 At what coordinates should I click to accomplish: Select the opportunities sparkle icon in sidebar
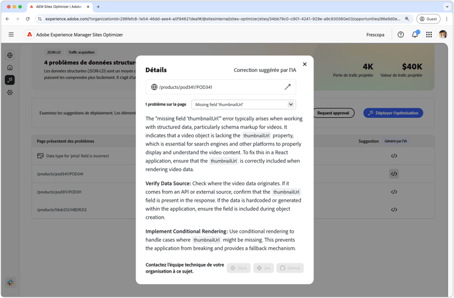pyautogui.click(x=10, y=80)
